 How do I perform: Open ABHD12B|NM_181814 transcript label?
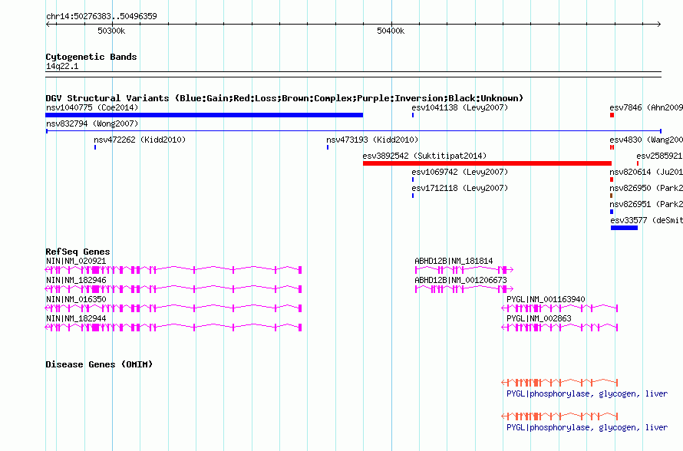454,261
